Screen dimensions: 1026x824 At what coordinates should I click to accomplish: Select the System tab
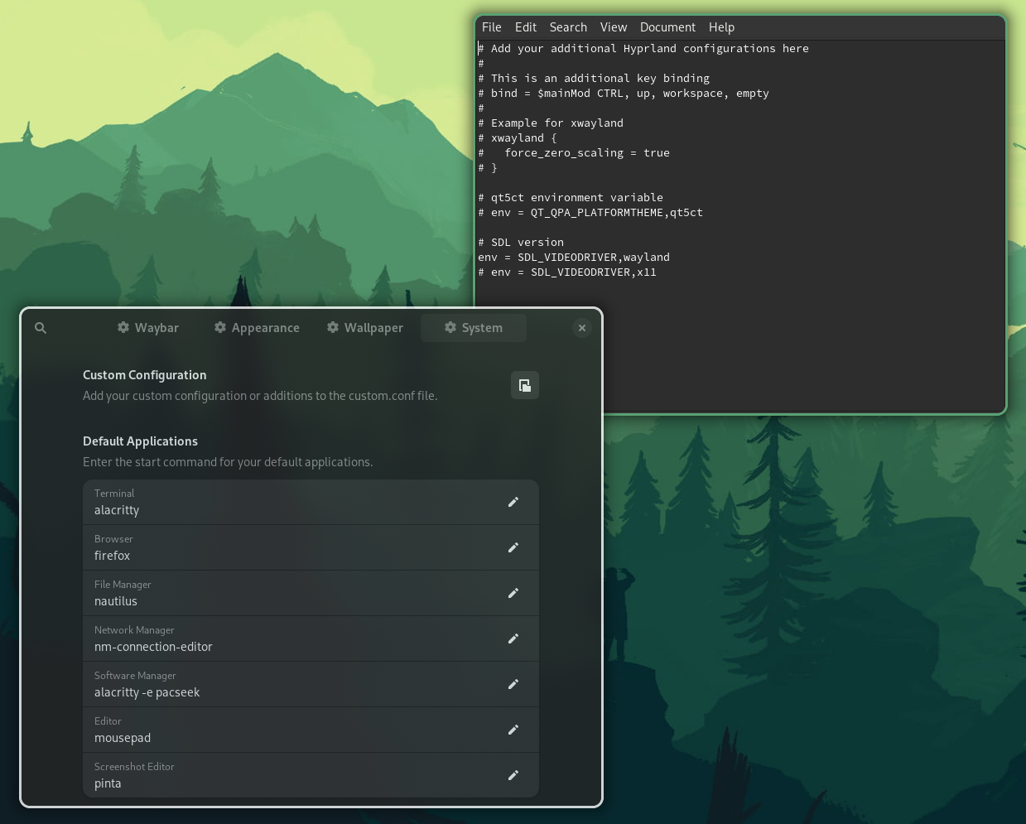tap(474, 328)
